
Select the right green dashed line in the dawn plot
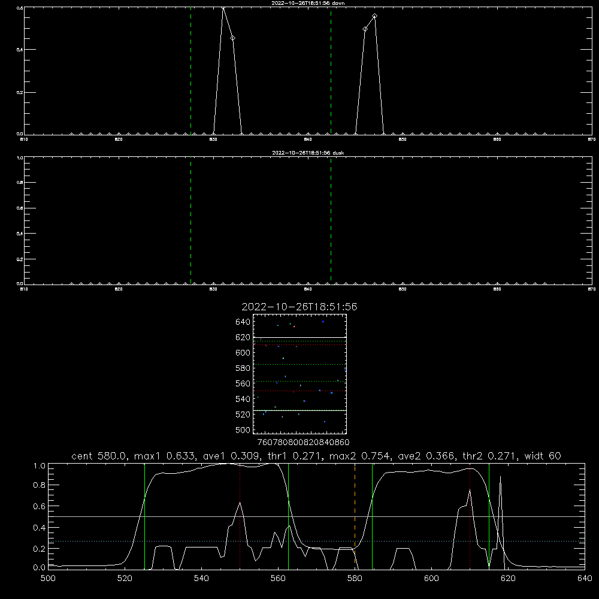[x=331, y=71]
